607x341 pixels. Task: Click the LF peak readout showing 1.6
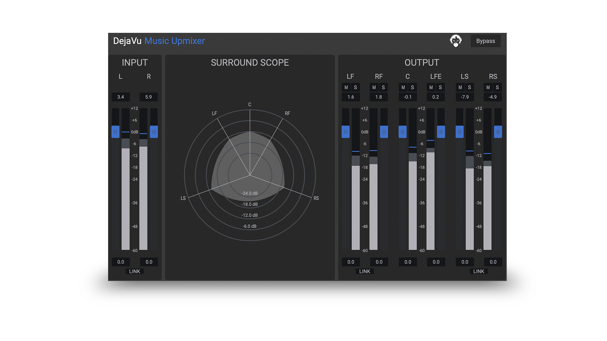pyautogui.click(x=351, y=97)
